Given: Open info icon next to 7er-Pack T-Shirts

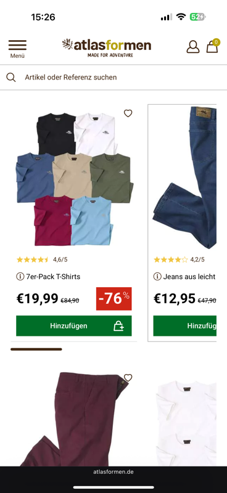Looking at the screenshot, I should tap(20, 277).
